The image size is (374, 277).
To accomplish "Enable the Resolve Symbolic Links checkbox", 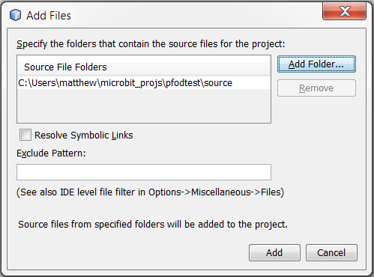I will [25, 135].
